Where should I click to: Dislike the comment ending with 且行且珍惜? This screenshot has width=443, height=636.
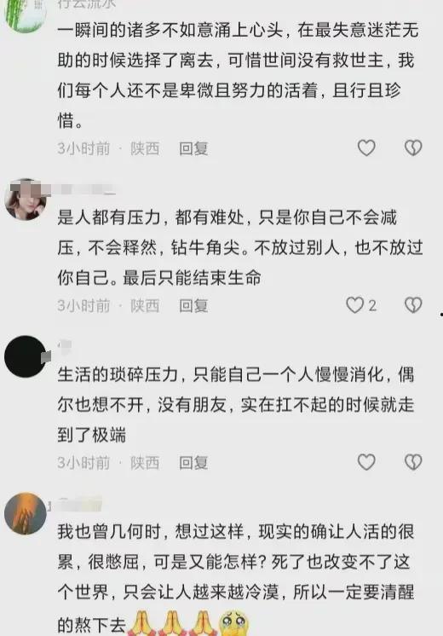tap(413, 148)
